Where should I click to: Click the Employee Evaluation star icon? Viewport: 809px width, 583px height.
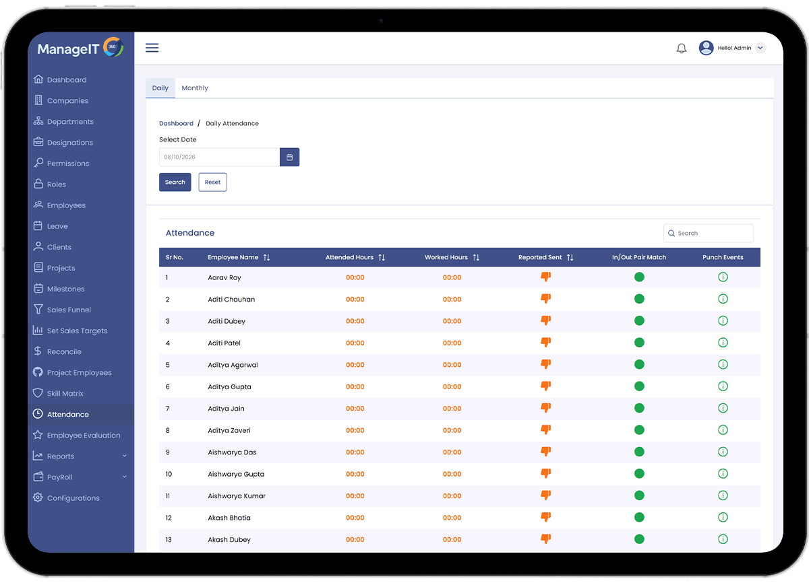(38, 435)
